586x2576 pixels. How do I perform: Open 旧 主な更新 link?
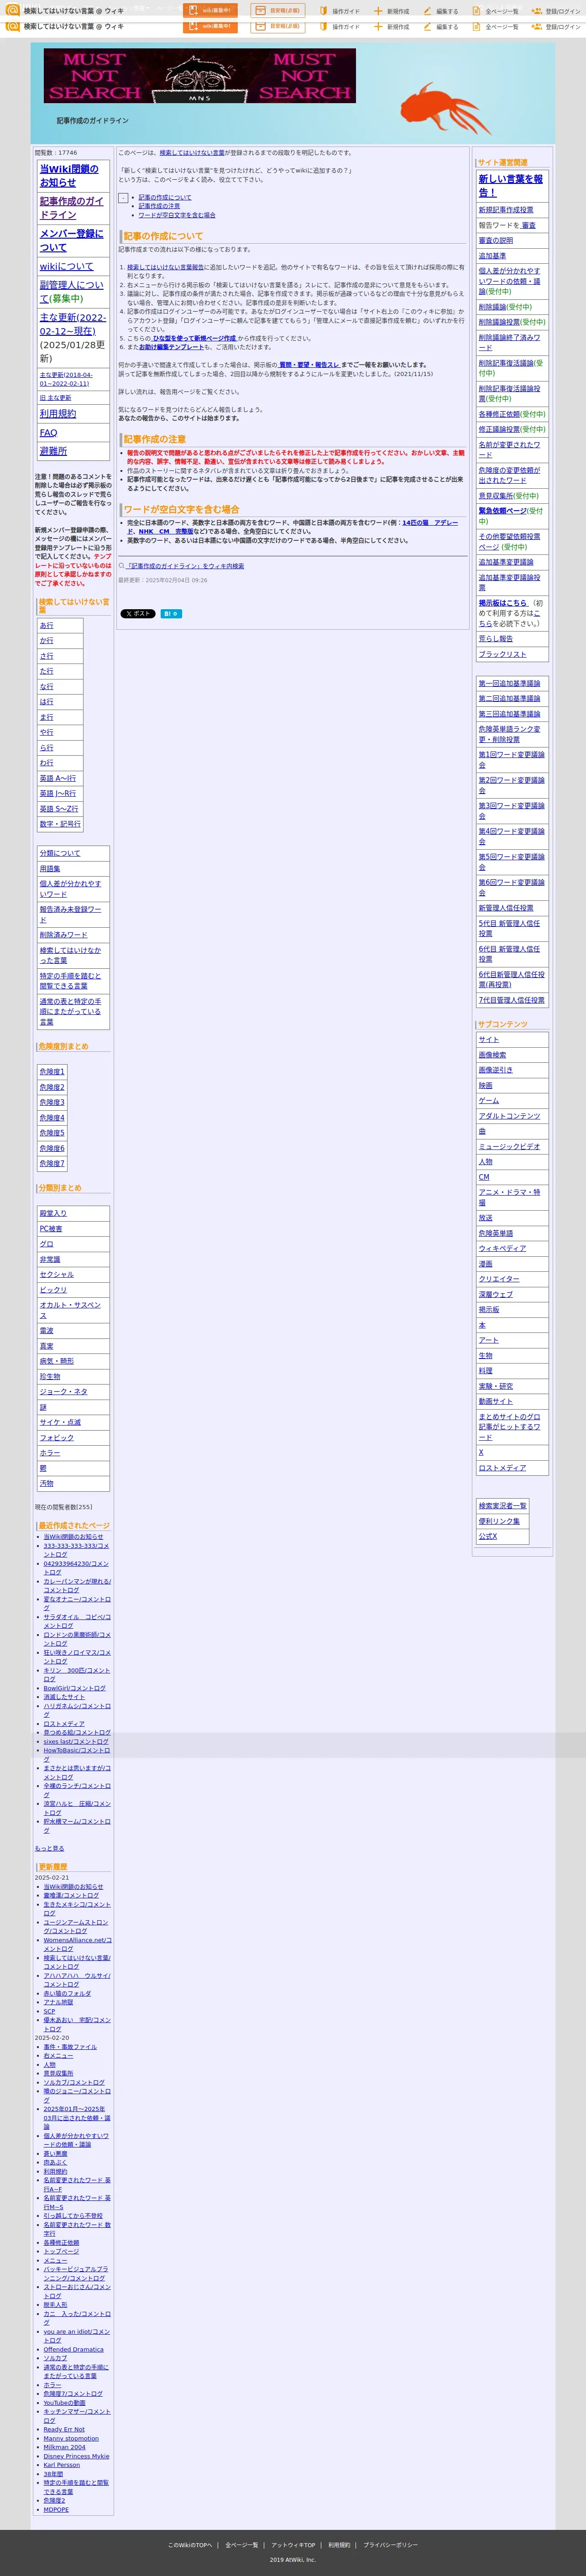point(55,398)
